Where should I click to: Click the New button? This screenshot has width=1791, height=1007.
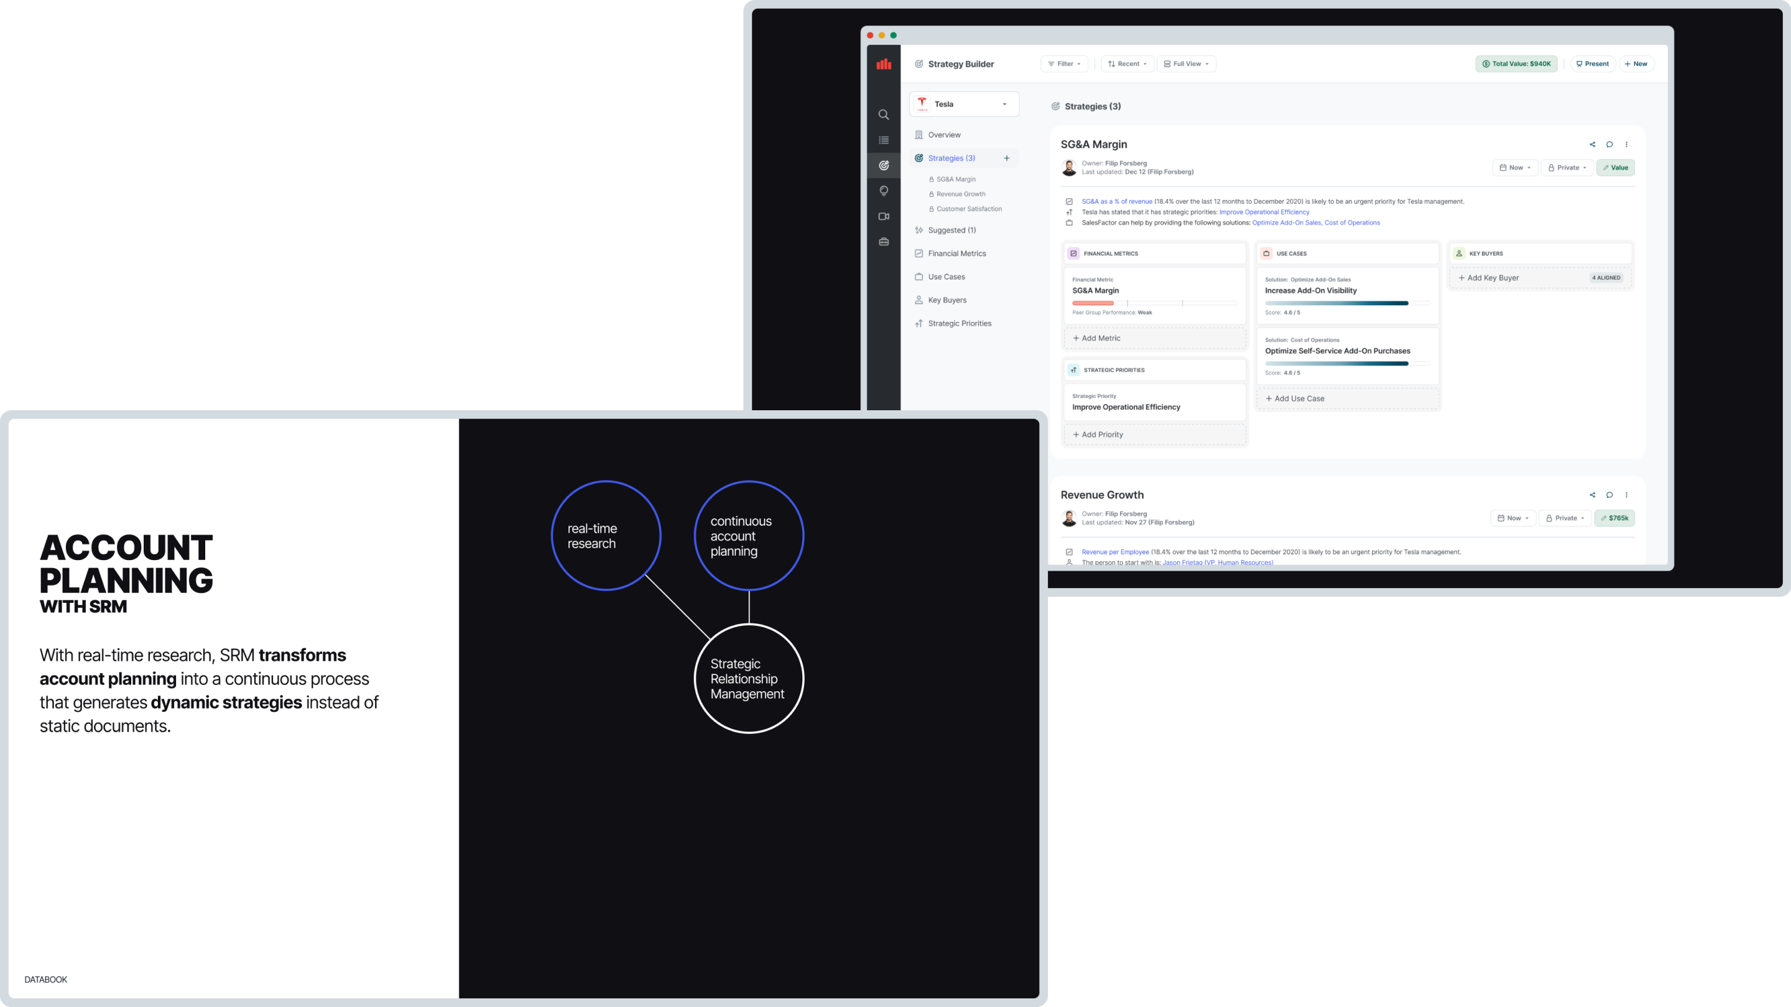tap(1636, 64)
